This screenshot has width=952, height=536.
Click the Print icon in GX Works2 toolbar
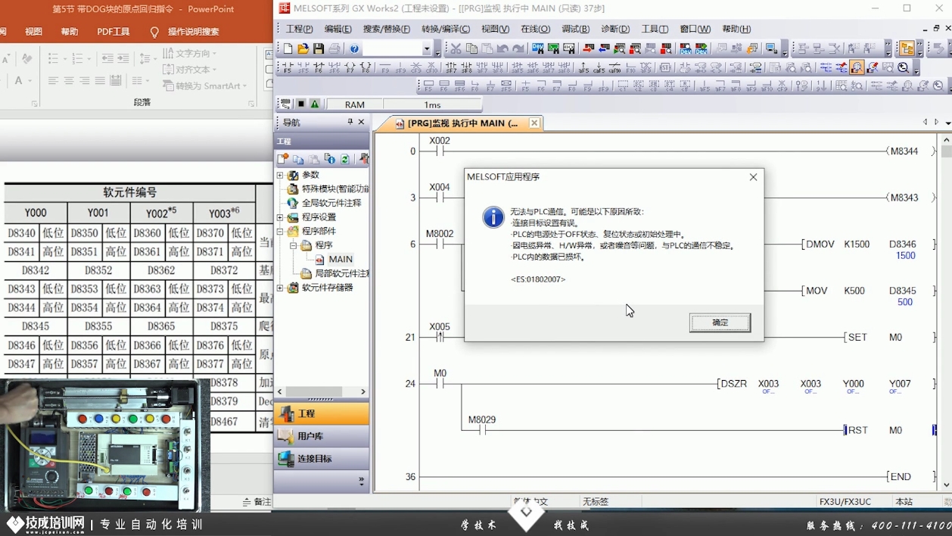coord(334,48)
